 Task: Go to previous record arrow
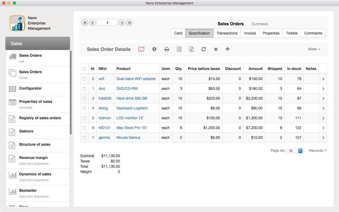92,22
